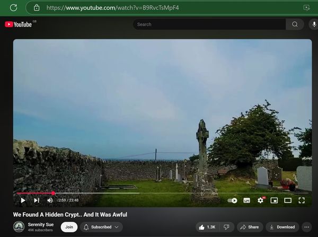This screenshot has height=237, width=318.
Task: Submit search with the magnifying glass button
Action: [x=295, y=24]
